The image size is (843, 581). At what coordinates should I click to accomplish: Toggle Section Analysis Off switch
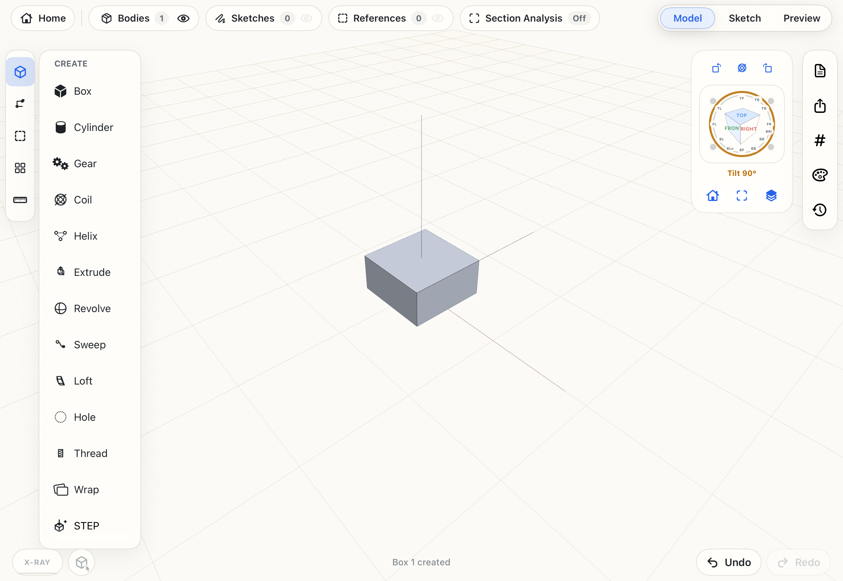click(579, 18)
